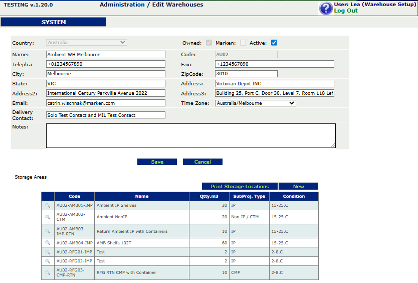418x283 pixels.
Task: View details of AU02-AMB03-IMP-RTN via magnifier
Action: pos(48,231)
